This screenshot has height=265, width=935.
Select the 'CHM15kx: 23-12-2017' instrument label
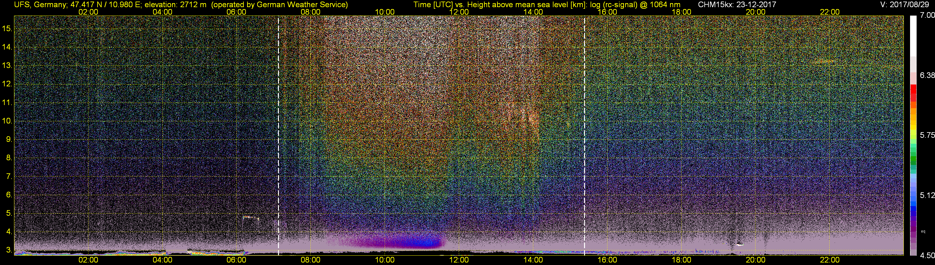[737, 5]
